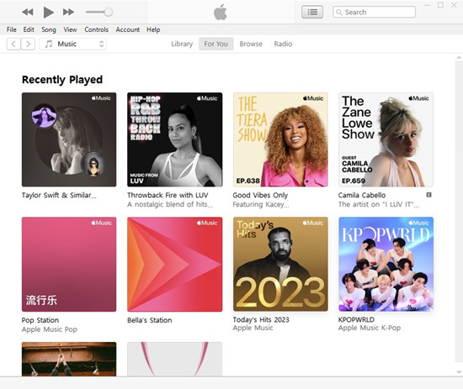
Task: Open the Help menu
Action: [x=153, y=29]
